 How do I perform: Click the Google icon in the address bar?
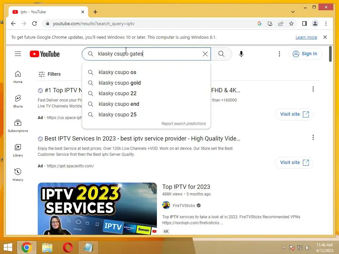tap(260, 23)
